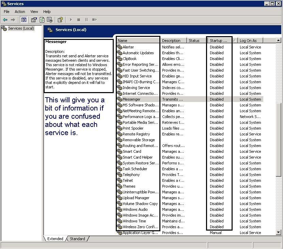Click the Back arrow toolbar icon
This screenshot has height=249, width=283.
pyautogui.click(x=5, y=20)
